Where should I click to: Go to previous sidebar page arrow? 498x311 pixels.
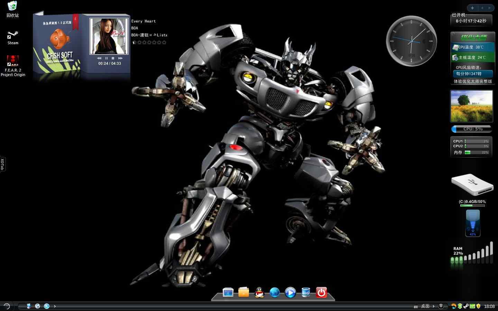point(482,8)
